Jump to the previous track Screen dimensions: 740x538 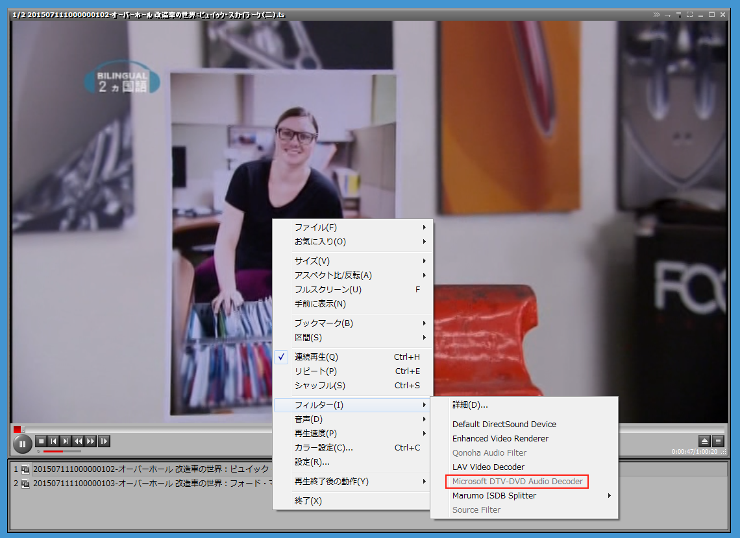[53, 441]
